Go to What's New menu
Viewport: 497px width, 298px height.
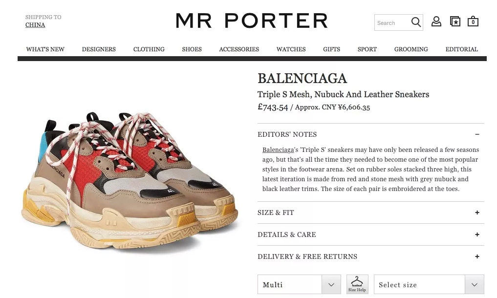tap(45, 49)
